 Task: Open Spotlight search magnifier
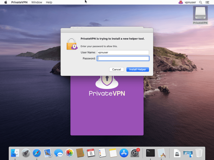201,2
